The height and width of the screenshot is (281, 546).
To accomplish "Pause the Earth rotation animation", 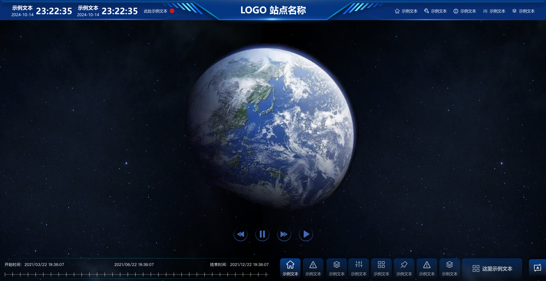I will tap(262, 234).
